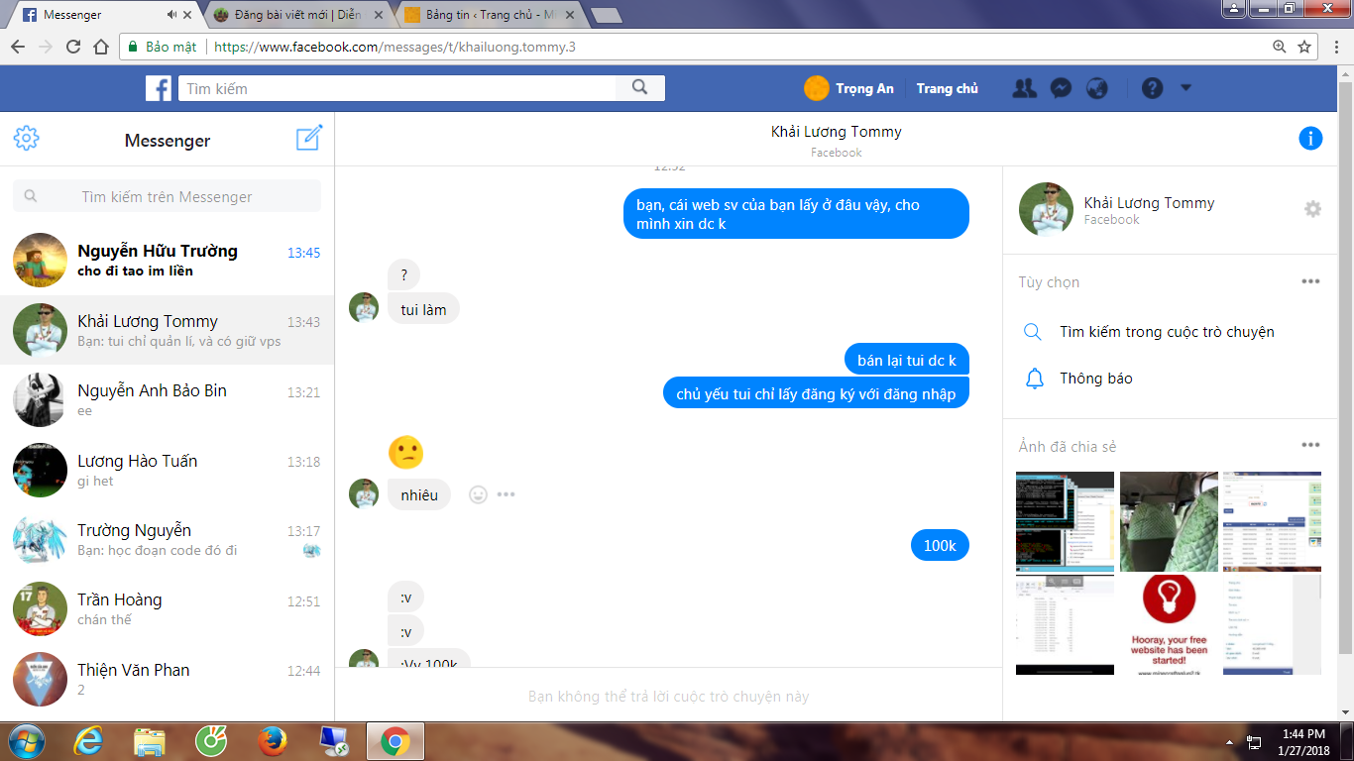Screen dimensions: 1354x761
Task: Show hidden icons in the system tray
Action: (1229, 742)
